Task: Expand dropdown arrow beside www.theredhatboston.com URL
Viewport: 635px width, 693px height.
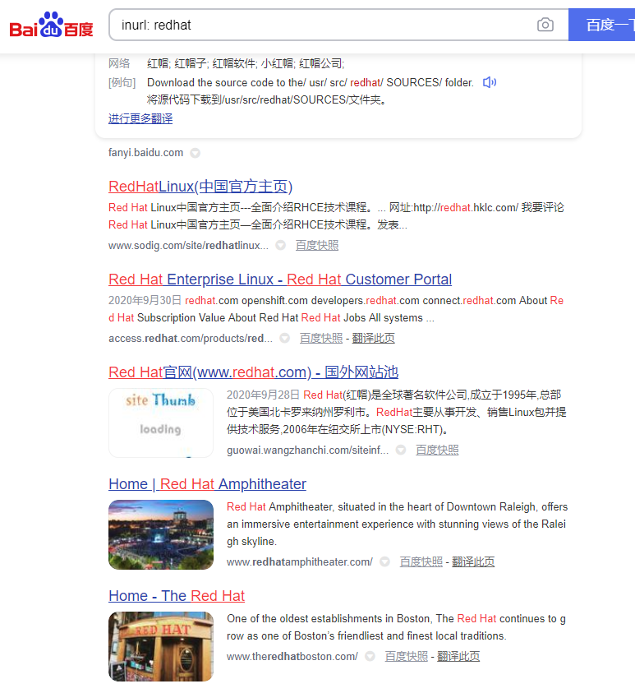Action: pyautogui.click(x=370, y=656)
